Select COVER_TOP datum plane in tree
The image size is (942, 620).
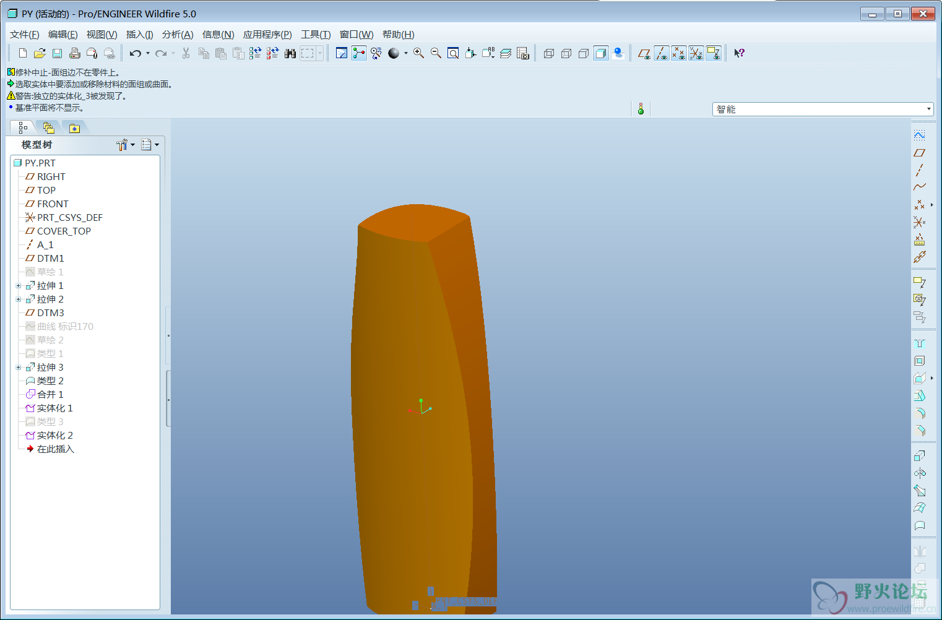pos(58,231)
